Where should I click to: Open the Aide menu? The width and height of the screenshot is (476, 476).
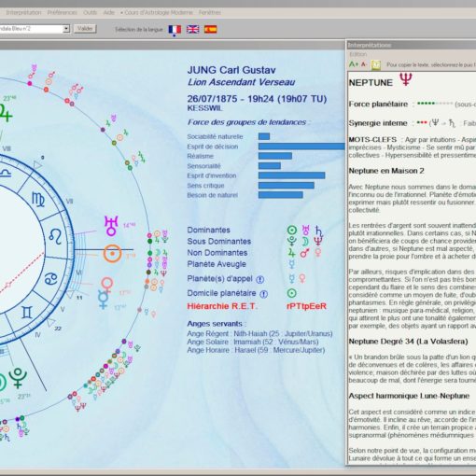click(109, 12)
